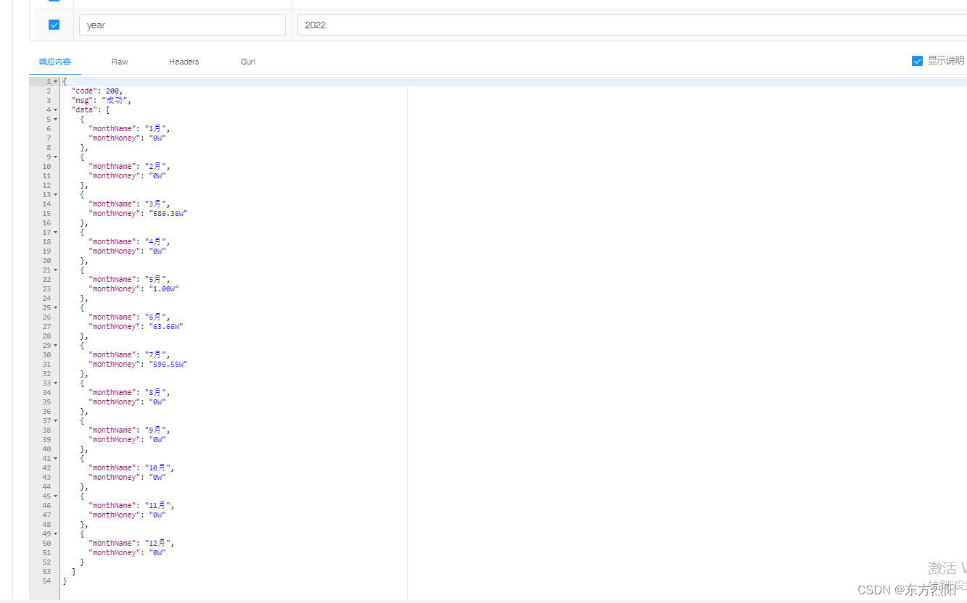Click the "5月" monthName value
The height and width of the screenshot is (603, 967).
(155, 279)
